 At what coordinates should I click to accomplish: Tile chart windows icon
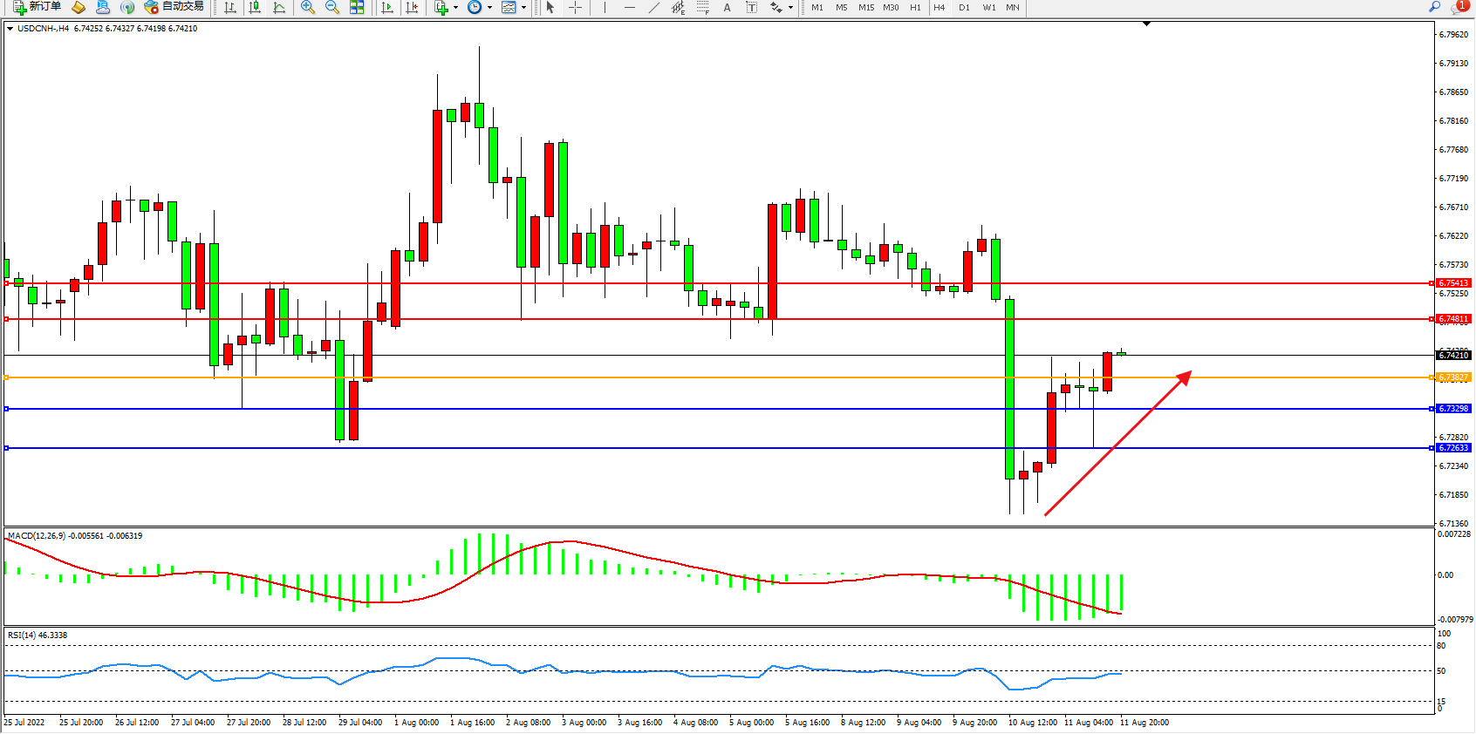point(357,7)
